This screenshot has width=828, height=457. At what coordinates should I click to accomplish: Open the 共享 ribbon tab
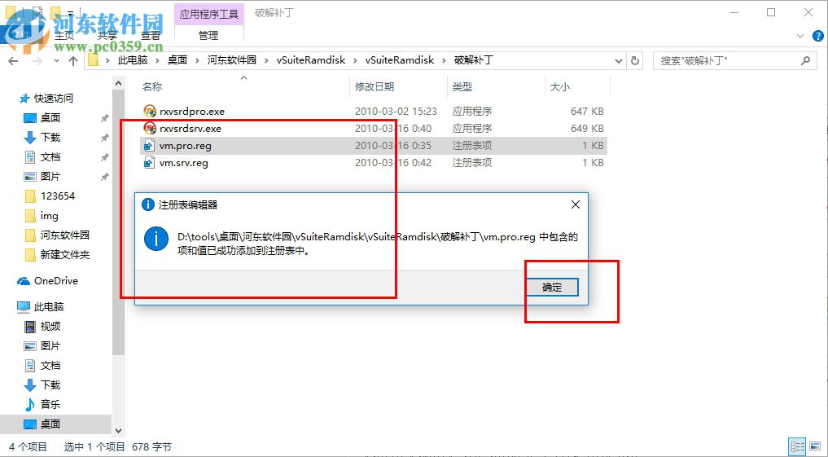click(x=107, y=35)
